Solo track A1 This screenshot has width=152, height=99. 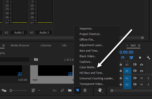click(148, 78)
